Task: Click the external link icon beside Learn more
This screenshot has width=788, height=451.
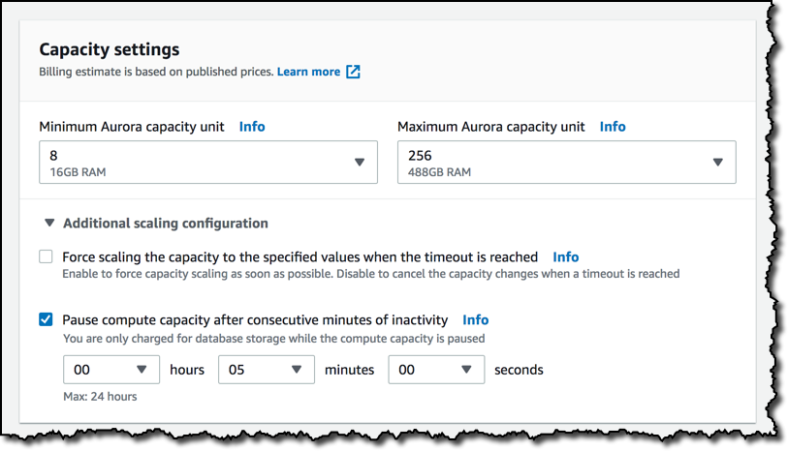Action: [x=354, y=72]
